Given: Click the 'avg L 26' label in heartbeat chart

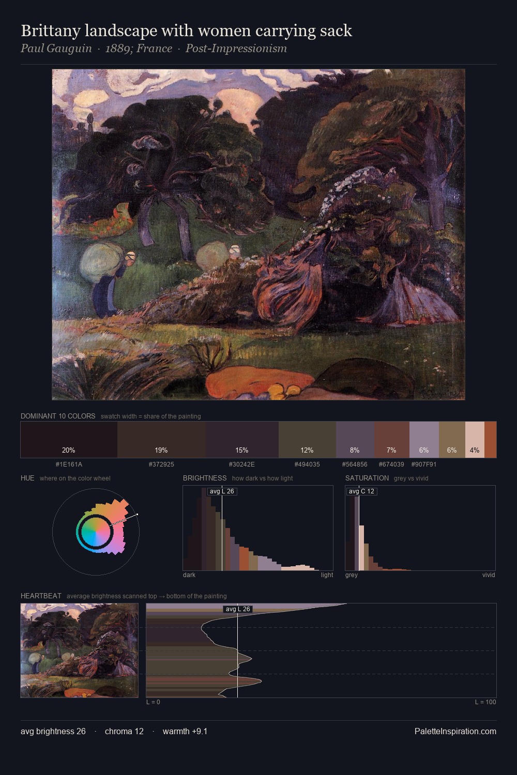Looking at the screenshot, I should tap(237, 609).
